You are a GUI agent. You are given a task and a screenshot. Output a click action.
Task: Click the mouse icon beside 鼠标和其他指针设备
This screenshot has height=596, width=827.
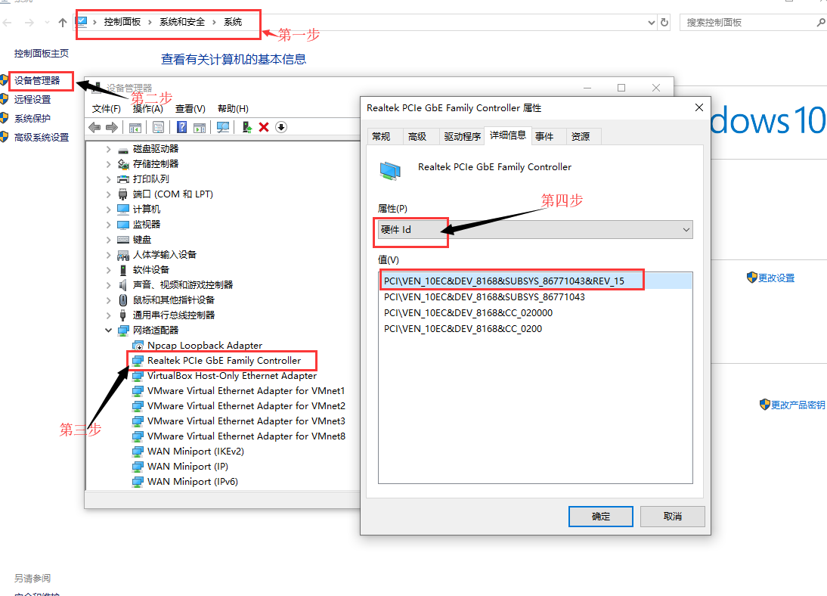click(x=123, y=300)
